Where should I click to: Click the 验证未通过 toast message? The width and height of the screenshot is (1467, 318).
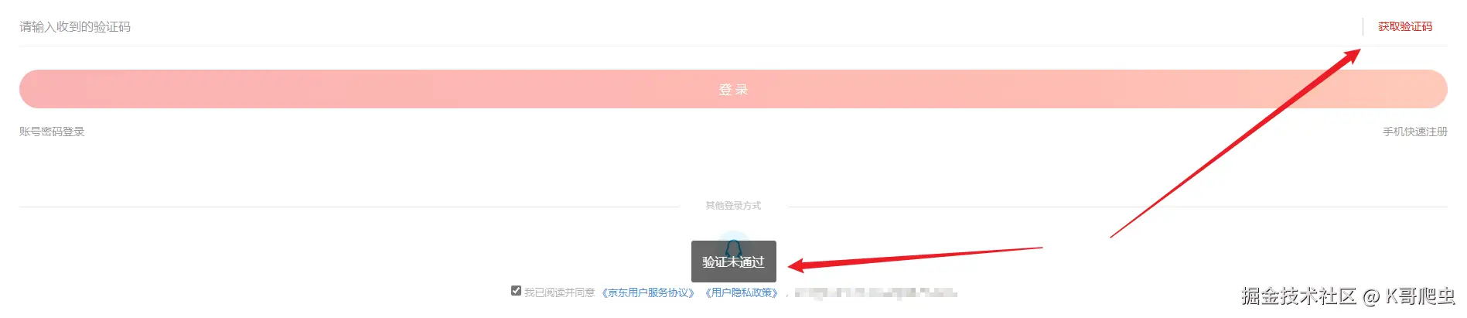(733, 262)
